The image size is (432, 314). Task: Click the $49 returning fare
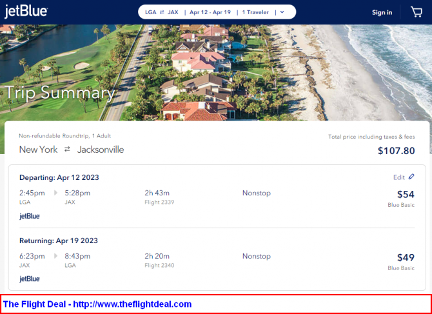pyautogui.click(x=406, y=257)
